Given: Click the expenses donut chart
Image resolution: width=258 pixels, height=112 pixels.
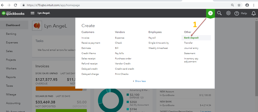Looking at the screenshot, I should point(110,101).
